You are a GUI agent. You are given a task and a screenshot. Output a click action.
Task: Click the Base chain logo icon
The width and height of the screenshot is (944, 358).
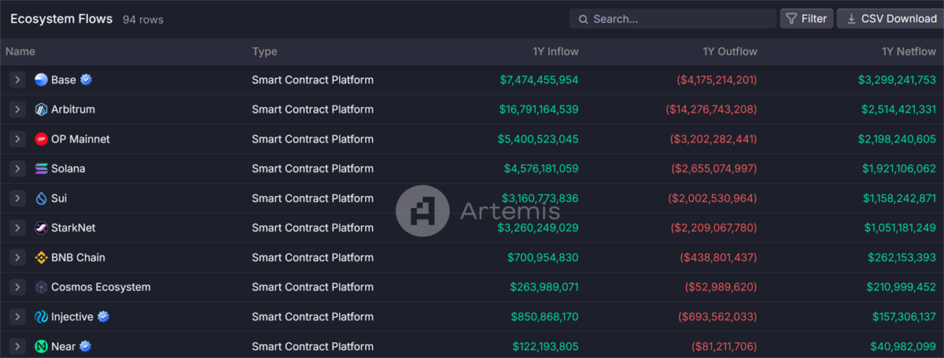(42, 79)
